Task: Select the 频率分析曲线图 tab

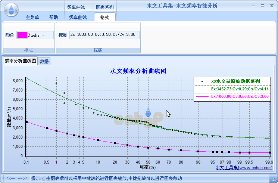Action: click(20, 61)
